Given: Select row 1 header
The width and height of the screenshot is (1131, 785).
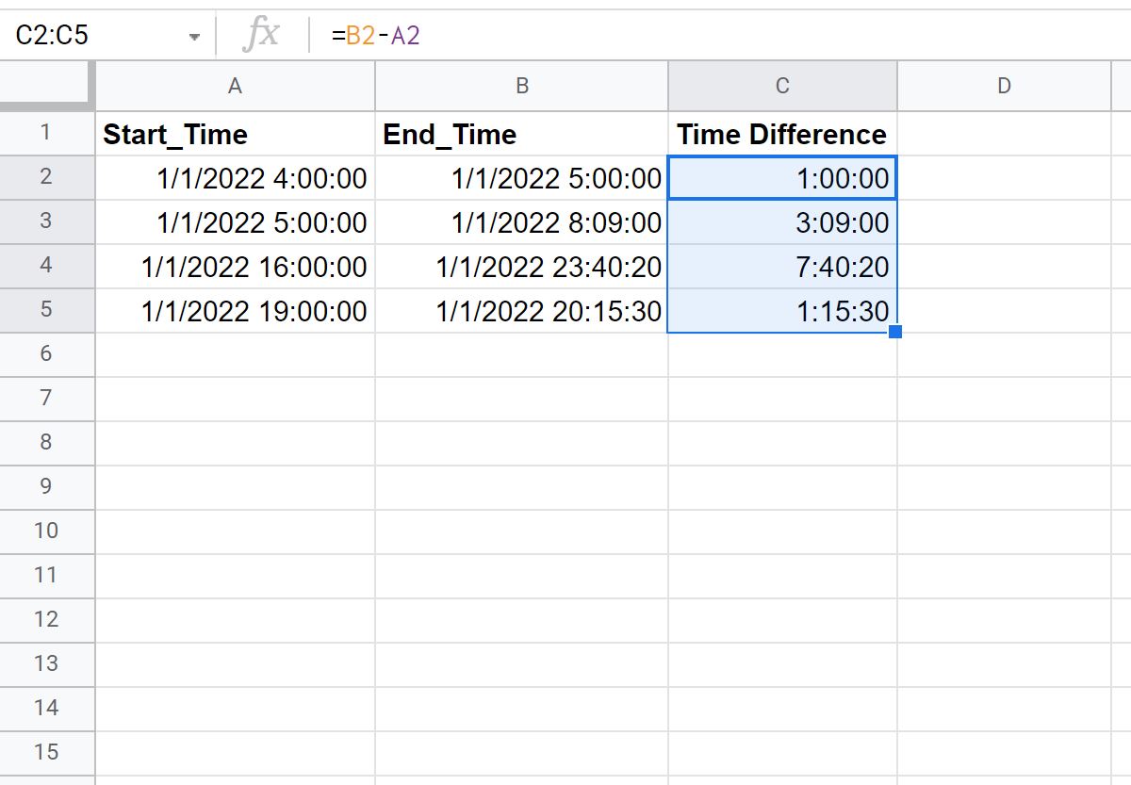Looking at the screenshot, I should click(x=47, y=133).
